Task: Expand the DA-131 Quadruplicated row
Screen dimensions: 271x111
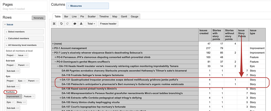Action: 60,80
